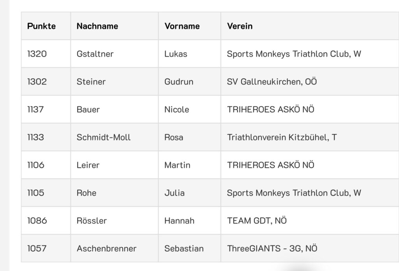Select the surname Bauer cell

[x=88, y=109]
